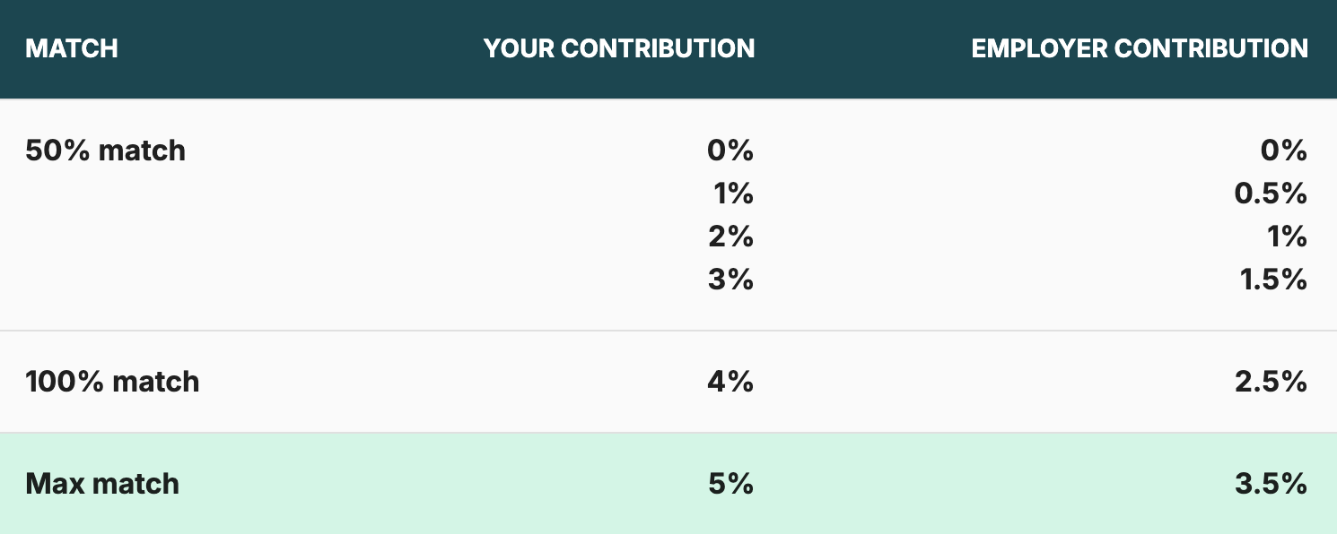Click the 3.5% employer contribution value
The width and height of the screenshot is (1337, 534).
pyautogui.click(x=1272, y=484)
